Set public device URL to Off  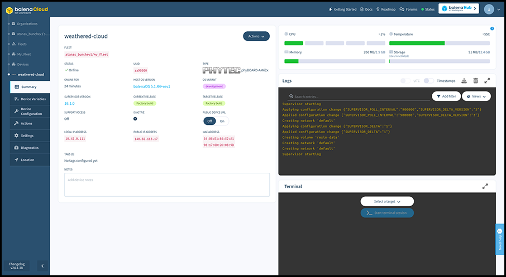[210, 121]
